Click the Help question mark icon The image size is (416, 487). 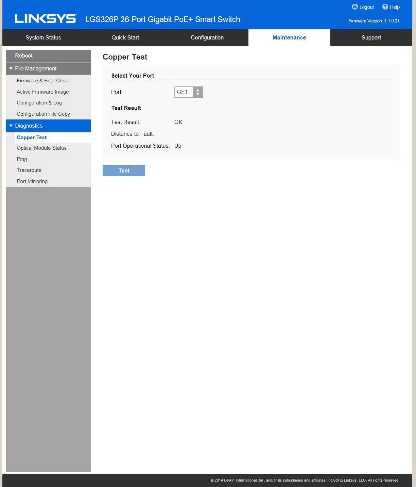click(385, 7)
